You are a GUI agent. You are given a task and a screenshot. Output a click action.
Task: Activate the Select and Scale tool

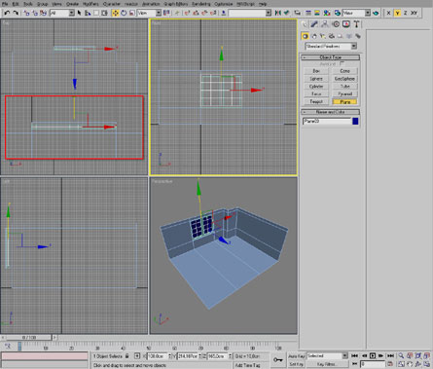(x=131, y=13)
